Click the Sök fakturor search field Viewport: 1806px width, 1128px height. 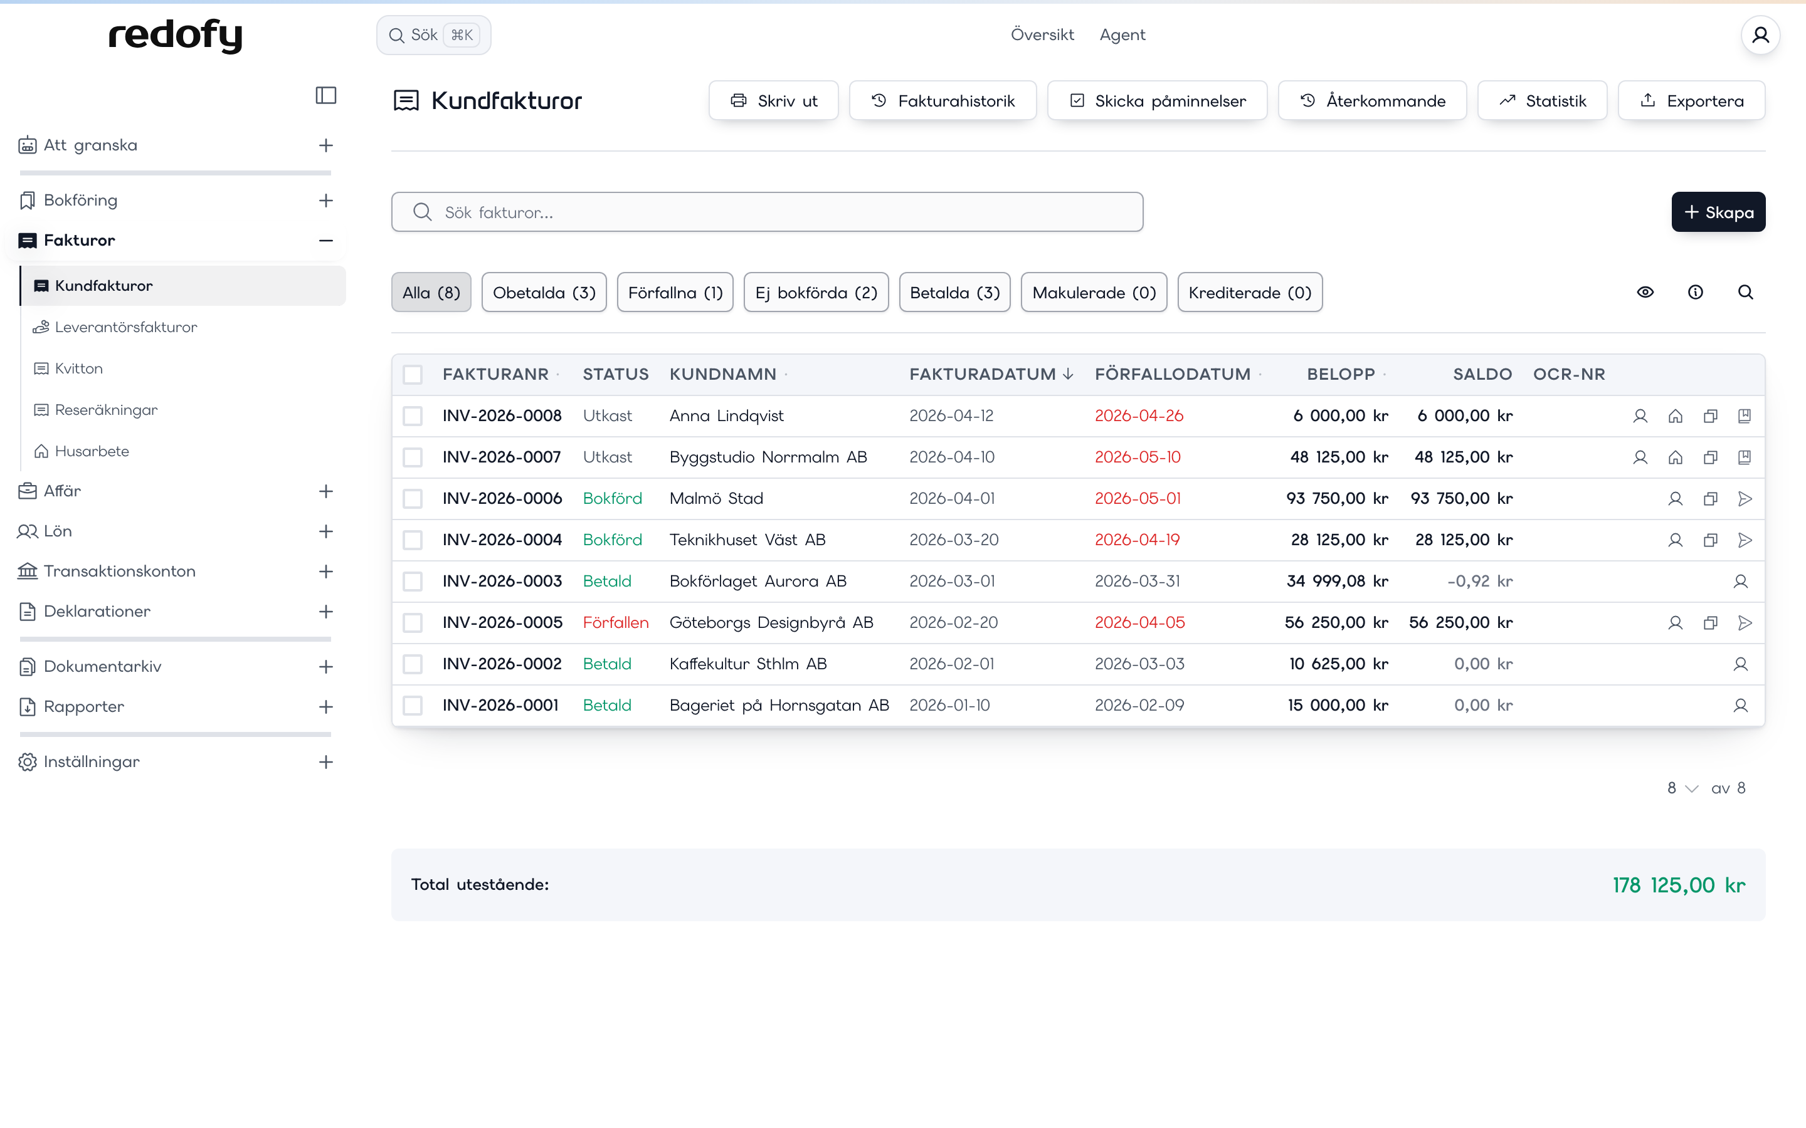(766, 212)
